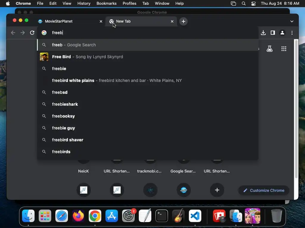Screen dimensions: 305x228
Task: Click the address bar containing freeb
Action: coord(148,33)
